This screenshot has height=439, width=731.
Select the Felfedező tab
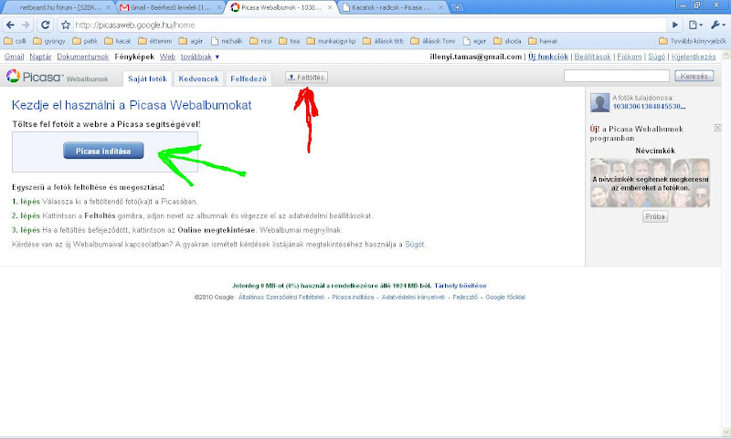[x=249, y=78]
